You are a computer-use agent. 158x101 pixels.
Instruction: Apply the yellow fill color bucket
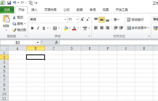click(x=66, y=28)
